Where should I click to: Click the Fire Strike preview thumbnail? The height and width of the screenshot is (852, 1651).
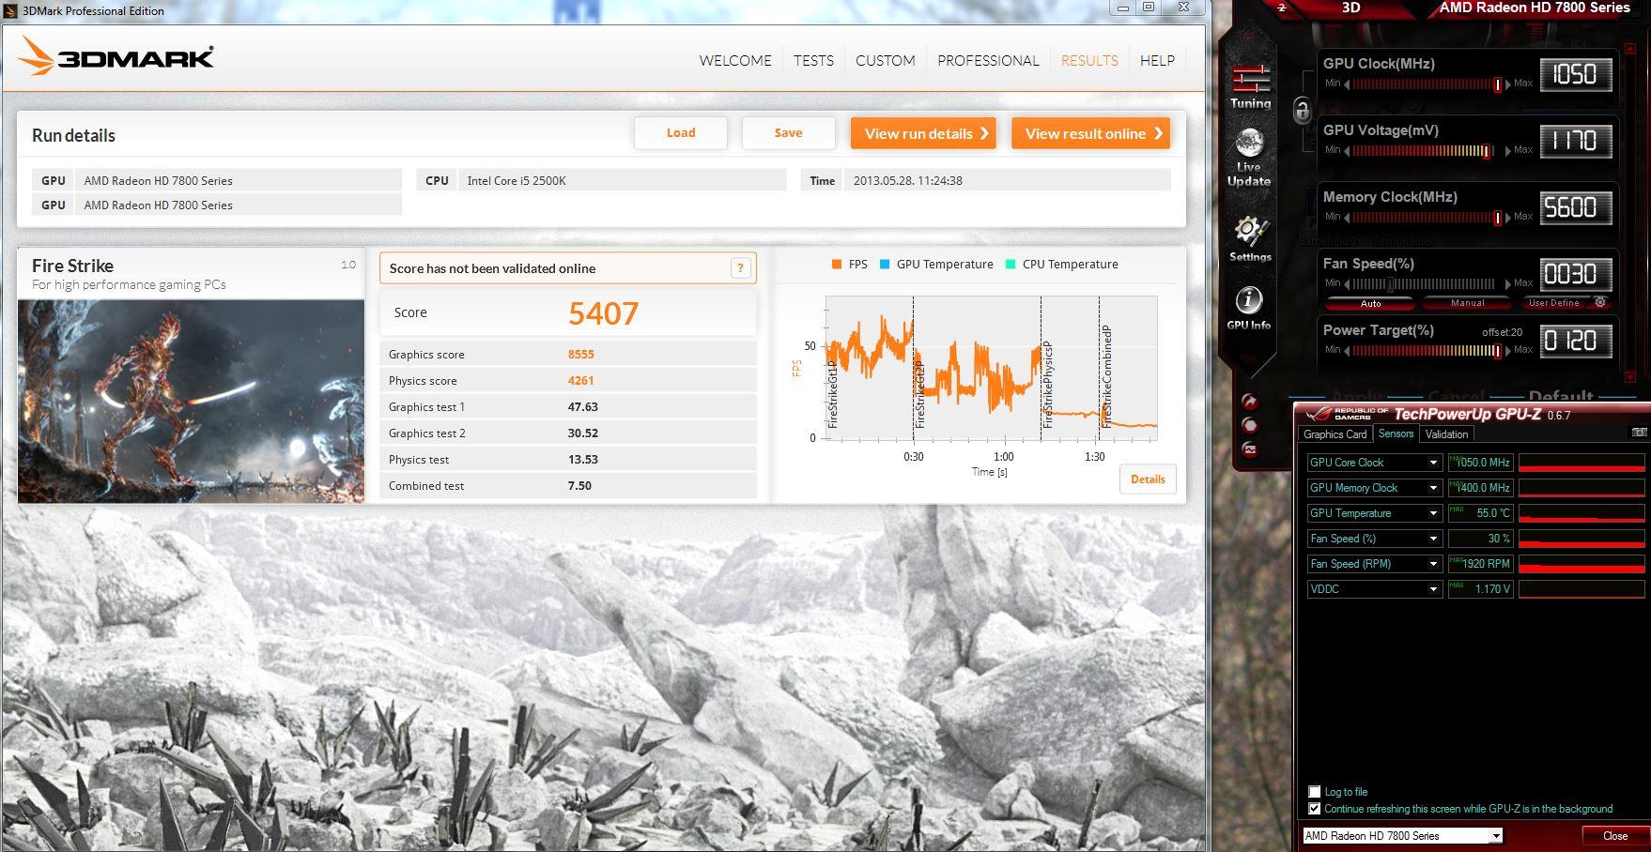pos(191,401)
